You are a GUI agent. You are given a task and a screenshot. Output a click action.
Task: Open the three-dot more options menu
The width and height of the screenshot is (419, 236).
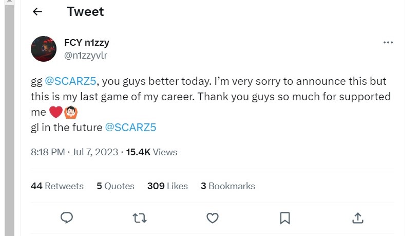pyautogui.click(x=388, y=43)
